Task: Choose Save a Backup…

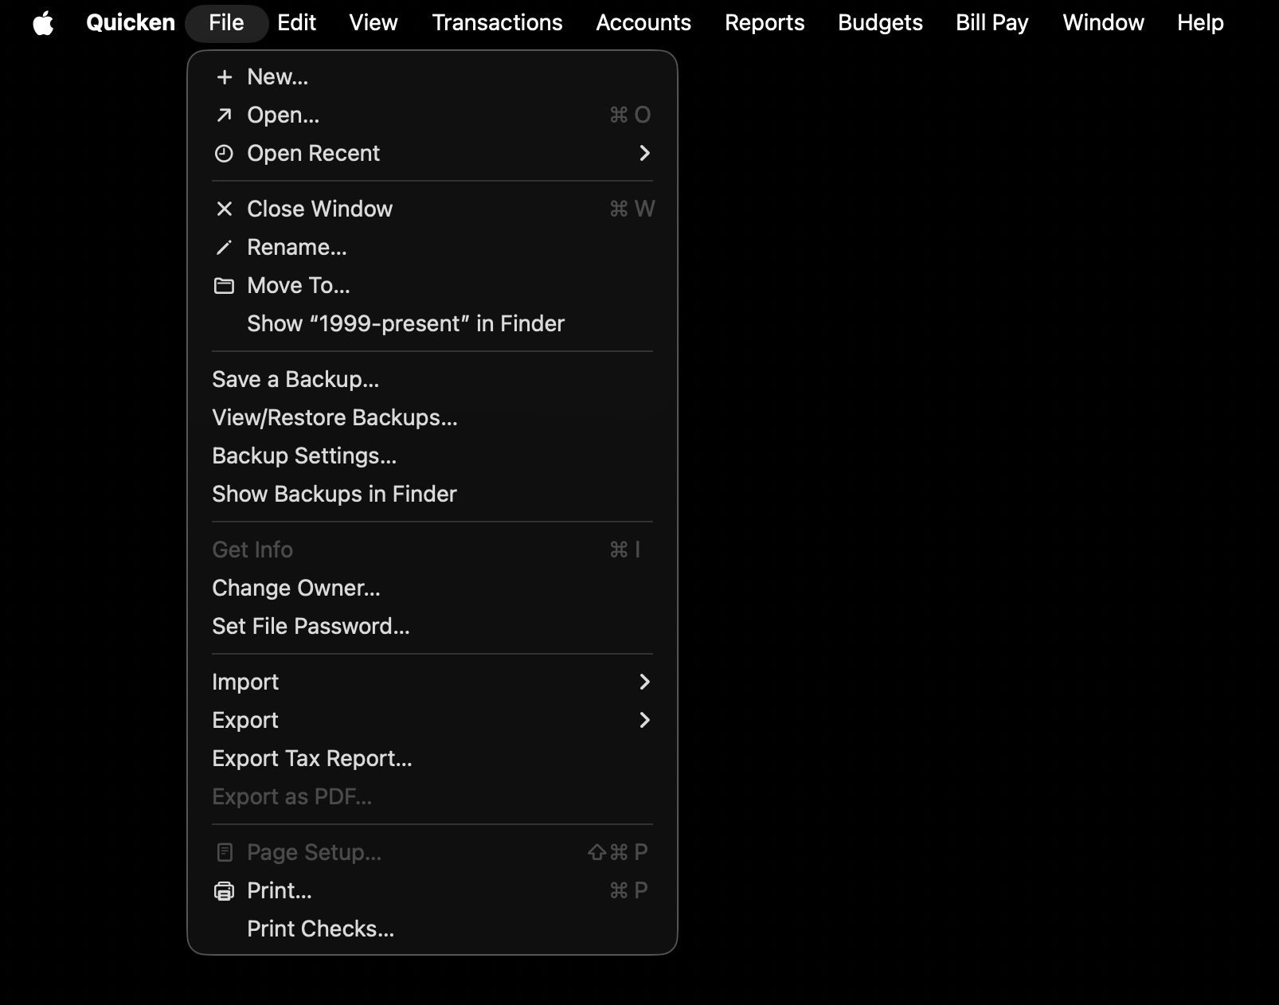Action: click(432, 380)
